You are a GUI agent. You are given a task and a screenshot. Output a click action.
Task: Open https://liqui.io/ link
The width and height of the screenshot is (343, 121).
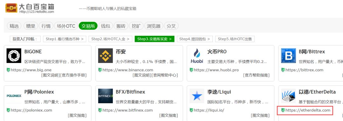point(209,110)
